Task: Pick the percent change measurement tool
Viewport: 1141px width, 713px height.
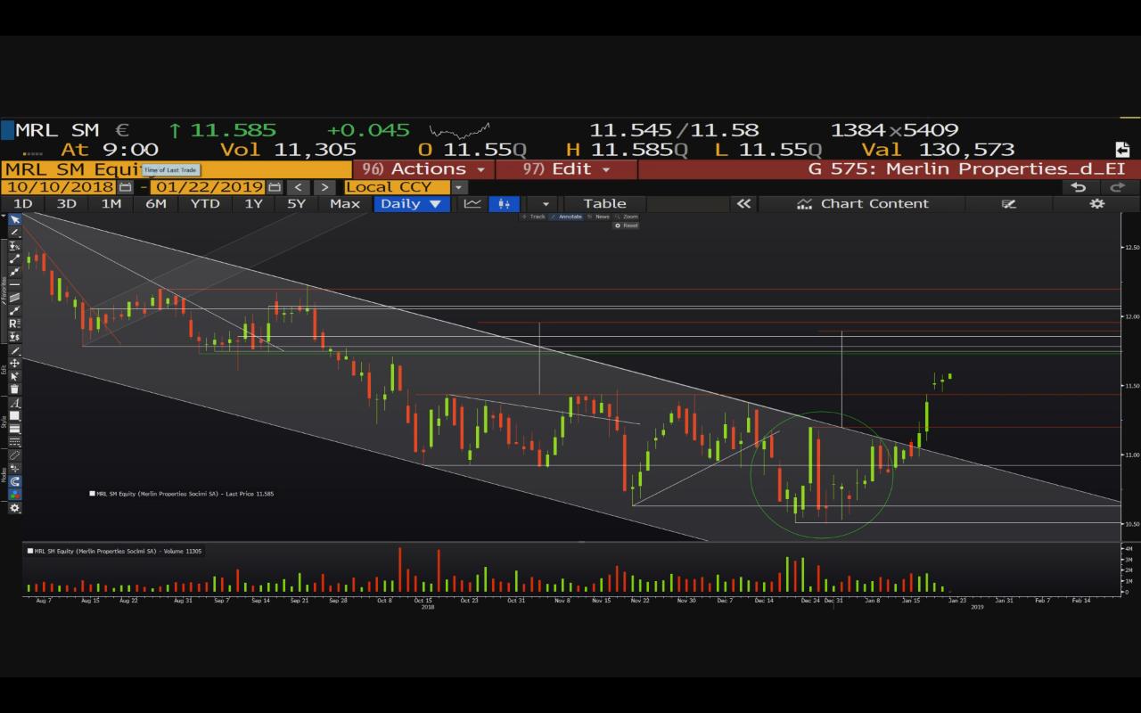Action: point(14,245)
